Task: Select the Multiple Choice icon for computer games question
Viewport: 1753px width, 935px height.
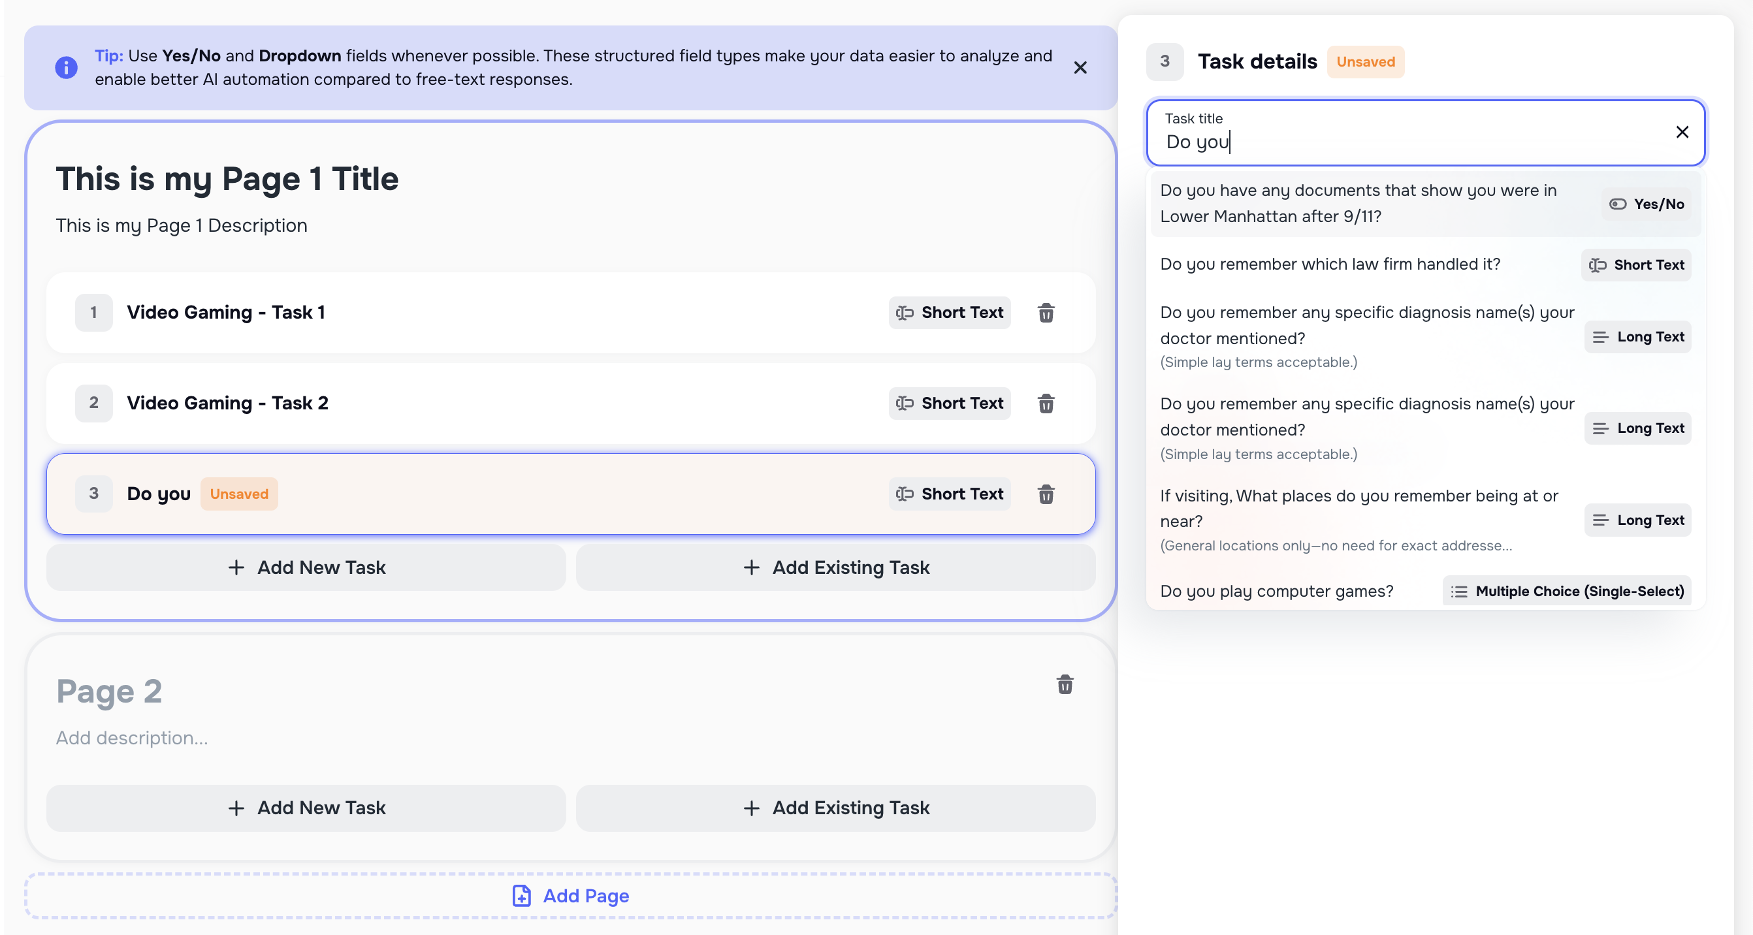Action: click(x=1460, y=592)
